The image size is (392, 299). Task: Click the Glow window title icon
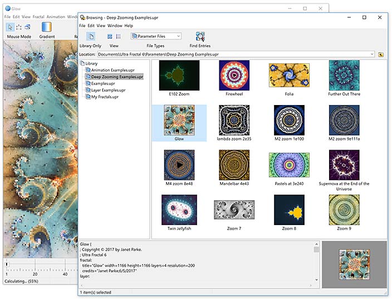(8, 8)
